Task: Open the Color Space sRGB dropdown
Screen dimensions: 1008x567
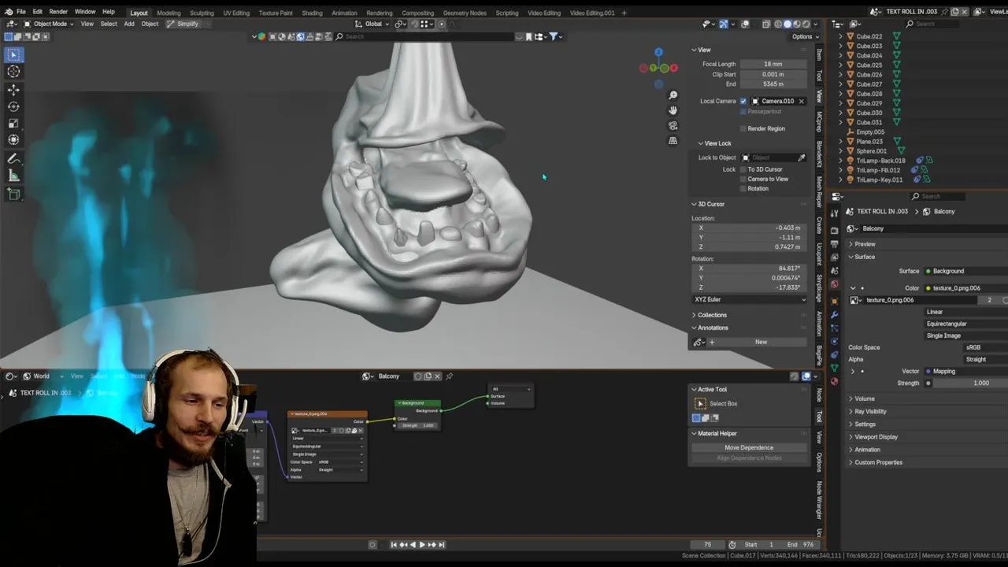Action: click(986, 347)
